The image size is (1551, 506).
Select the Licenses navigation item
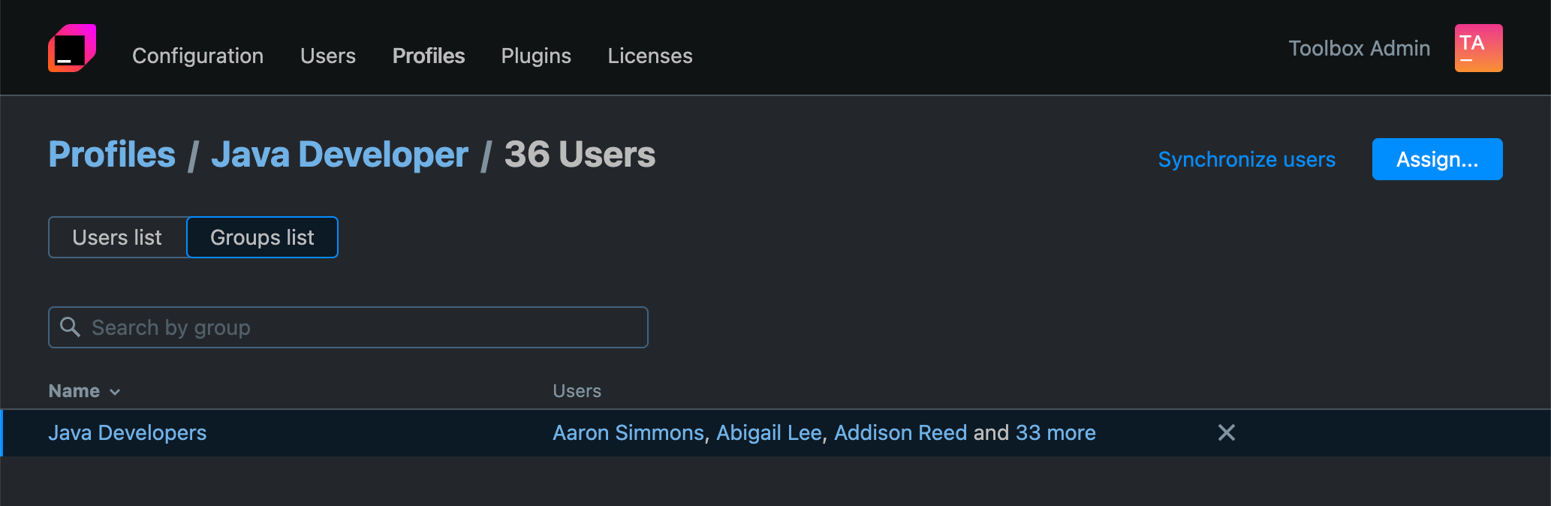tap(649, 56)
